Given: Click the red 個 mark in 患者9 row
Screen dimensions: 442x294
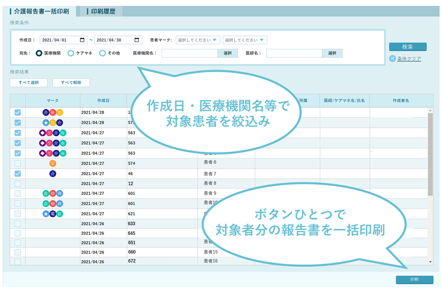Looking at the screenshot, I should click(x=53, y=193).
